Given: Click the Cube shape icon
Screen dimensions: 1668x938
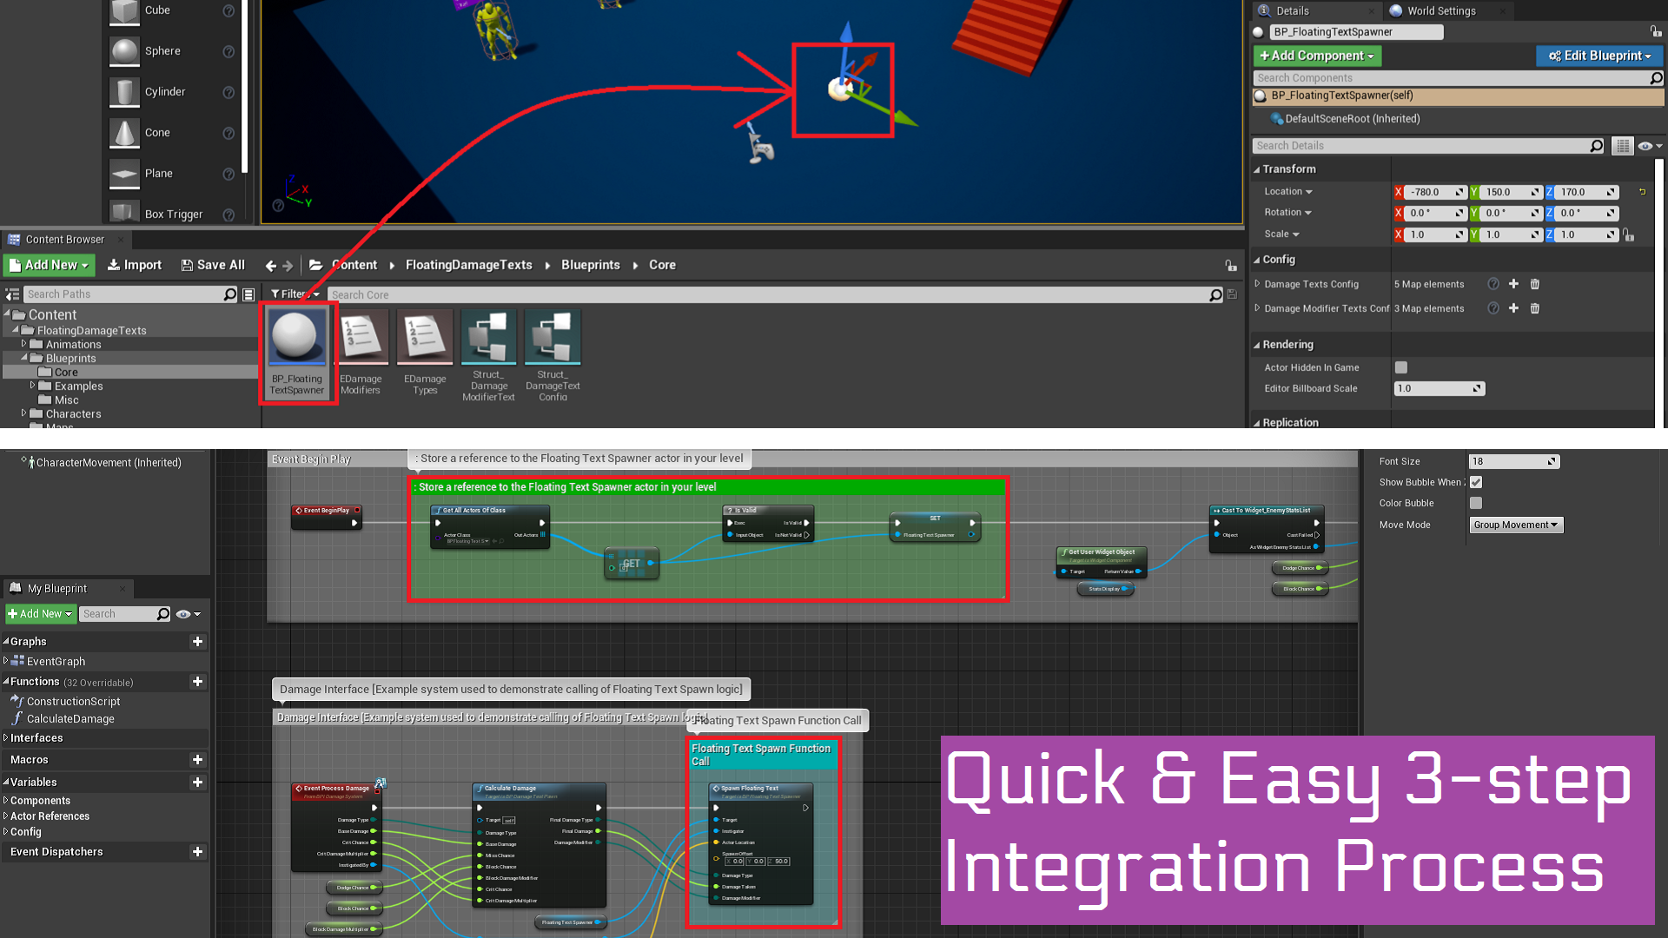Looking at the screenshot, I should tap(124, 11).
